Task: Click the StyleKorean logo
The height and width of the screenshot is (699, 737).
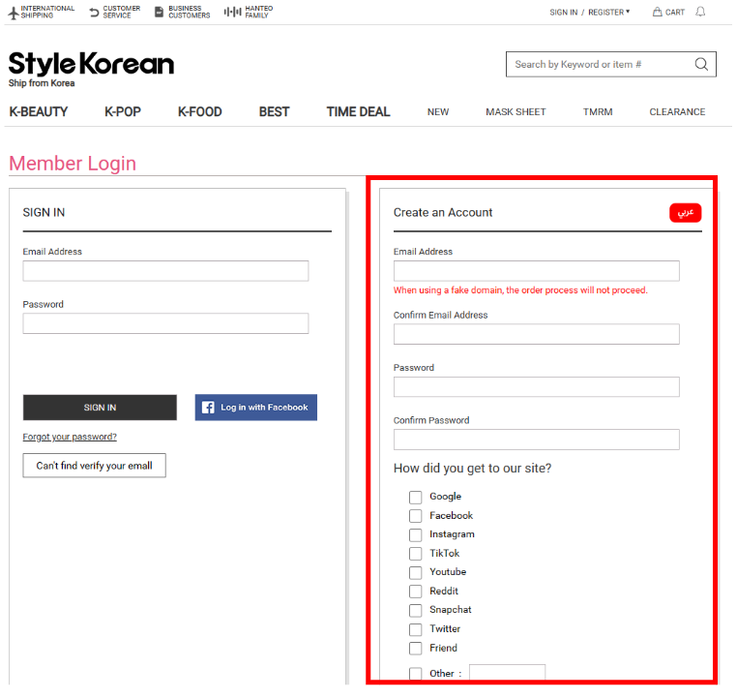Action: tap(91, 65)
